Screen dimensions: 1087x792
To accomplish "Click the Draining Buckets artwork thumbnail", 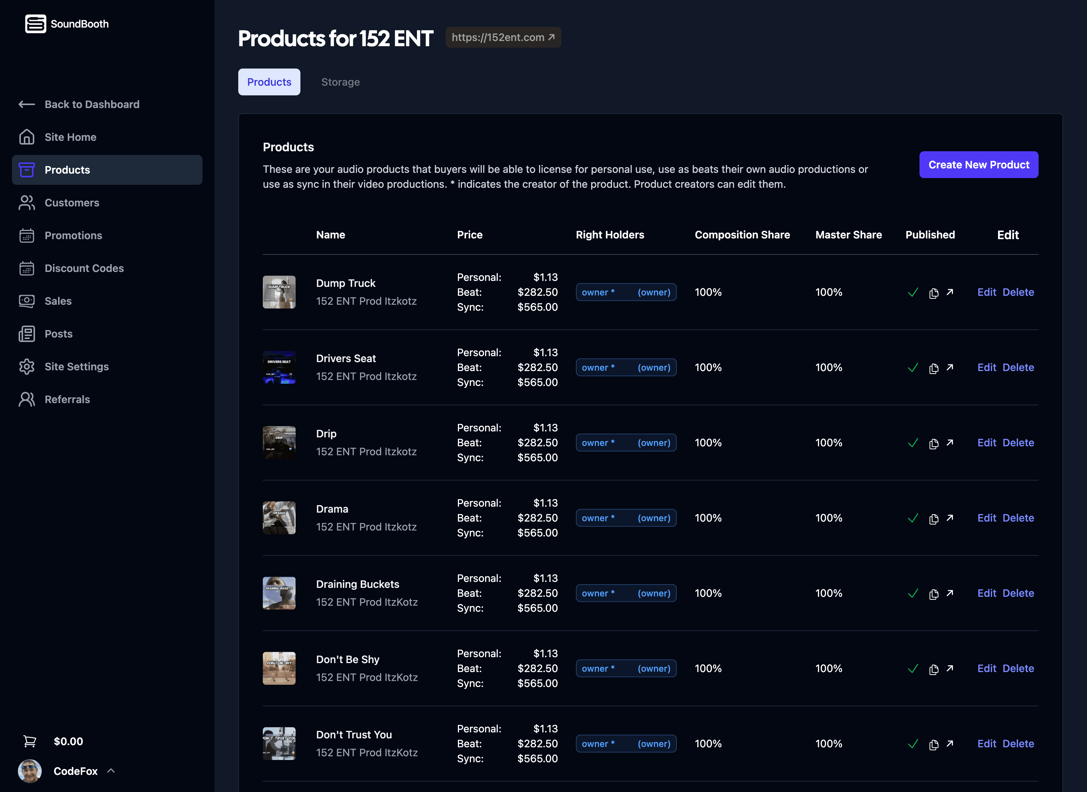I will [x=279, y=593].
